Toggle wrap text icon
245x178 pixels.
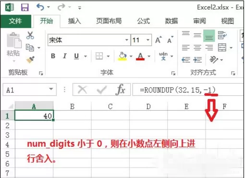tap(222, 35)
